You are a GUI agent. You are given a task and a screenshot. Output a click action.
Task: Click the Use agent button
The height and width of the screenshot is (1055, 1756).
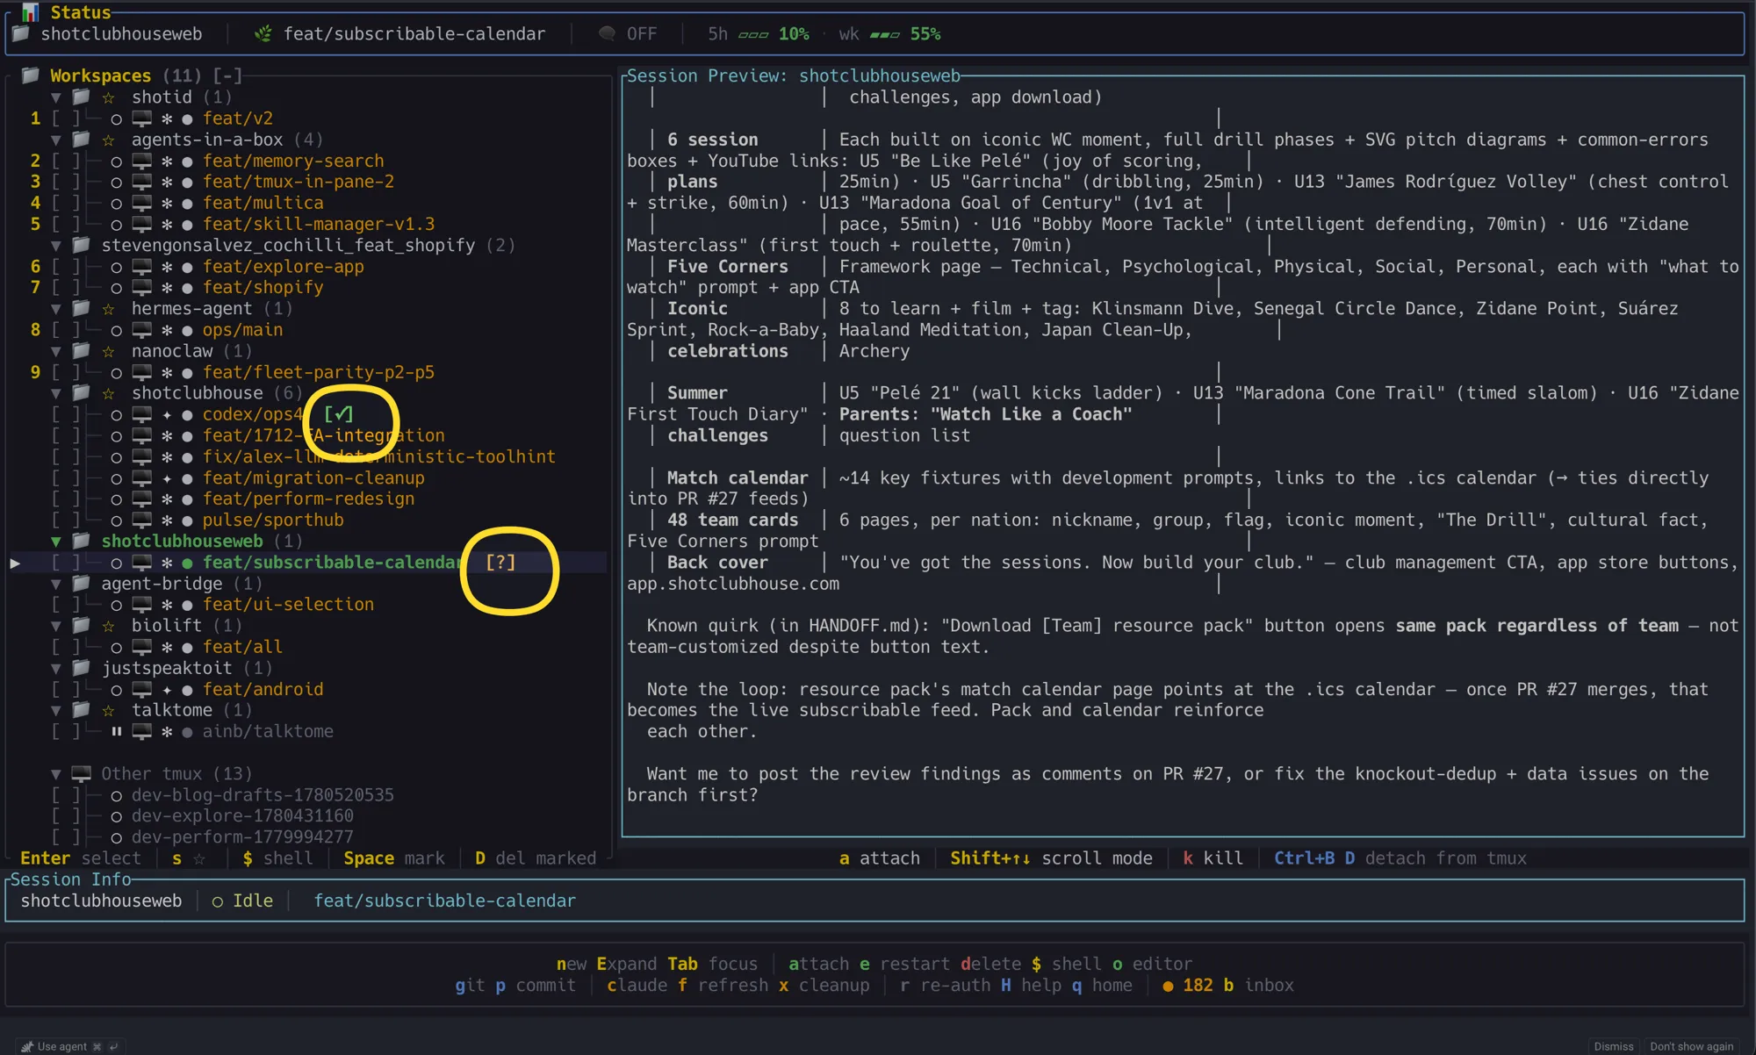tap(70, 1046)
